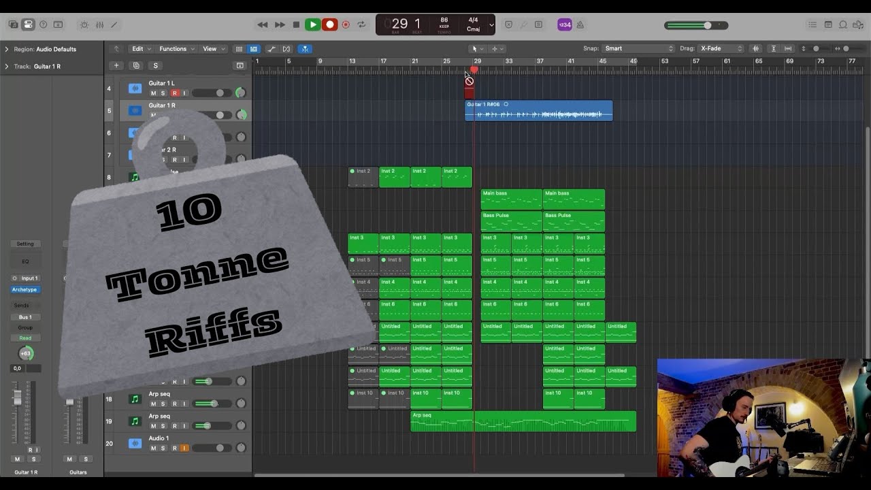This screenshot has height=490, width=871.
Task: Open the command-click tool menu
Action: pos(497,49)
